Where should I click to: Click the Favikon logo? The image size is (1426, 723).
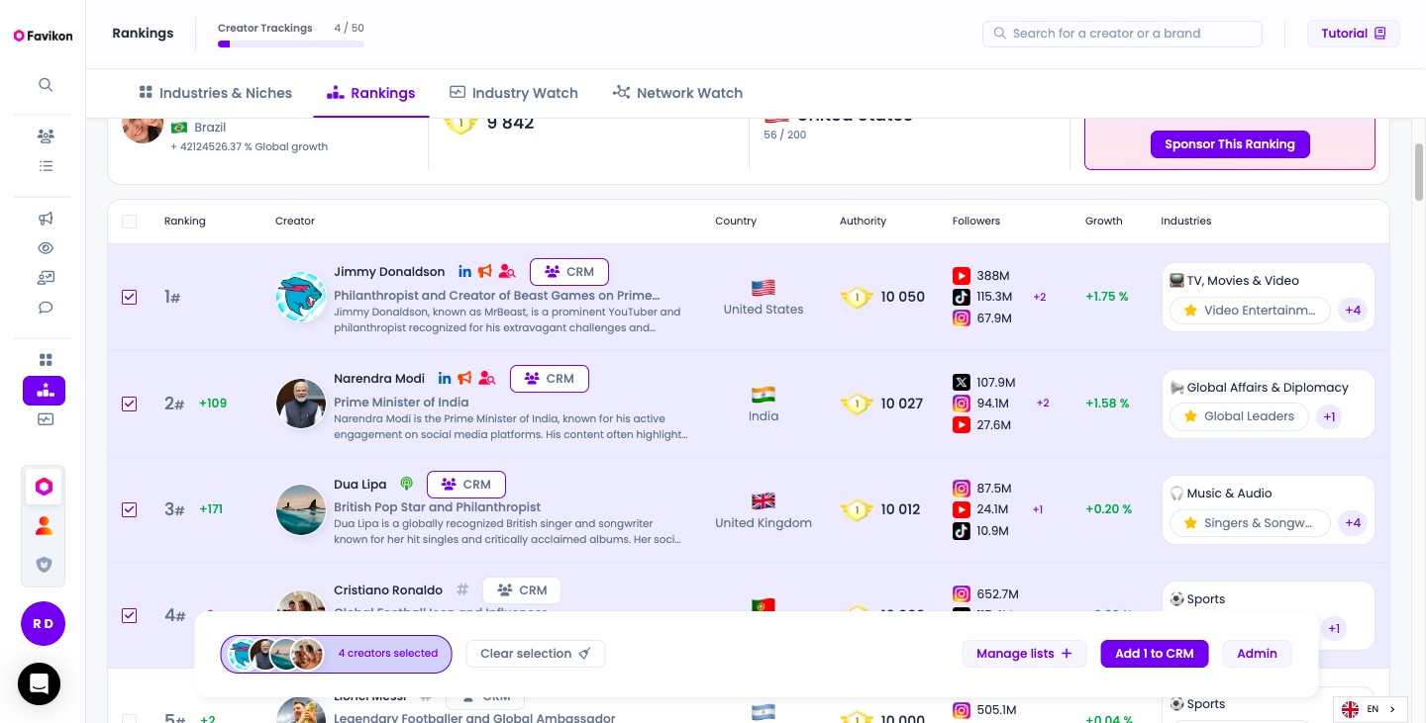pos(43,36)
